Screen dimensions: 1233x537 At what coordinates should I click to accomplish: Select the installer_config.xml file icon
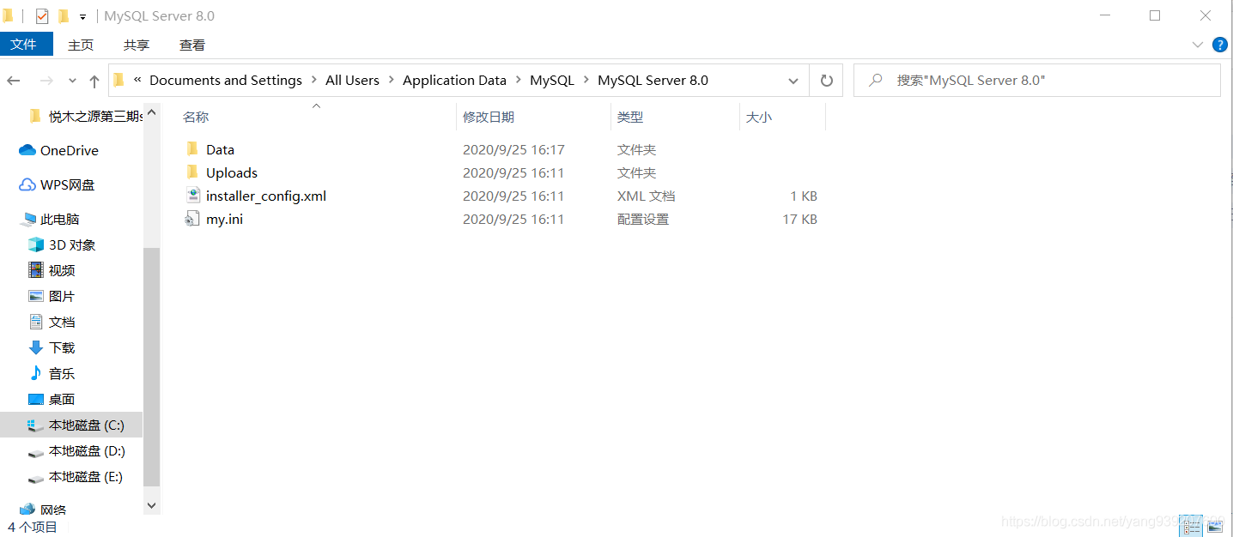(x=192, y=196)
